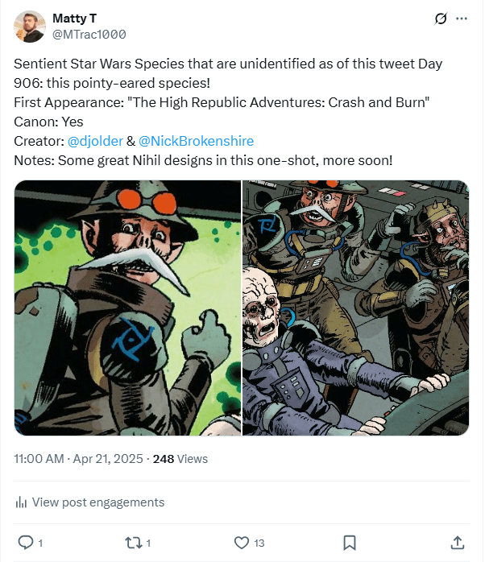The height and width of the screenshot is (562, 485).
Task: Open the @NickBrokenshire mention link
Action: click(196, 141)
